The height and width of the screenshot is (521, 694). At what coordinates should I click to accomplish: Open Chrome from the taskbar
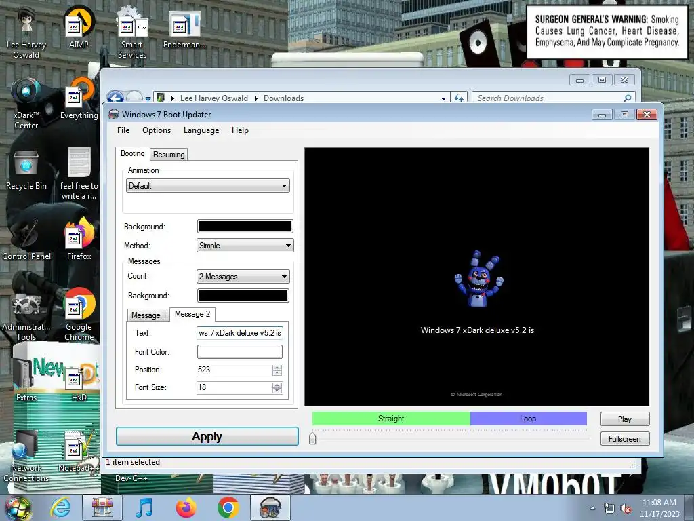(x=228, y=507)
